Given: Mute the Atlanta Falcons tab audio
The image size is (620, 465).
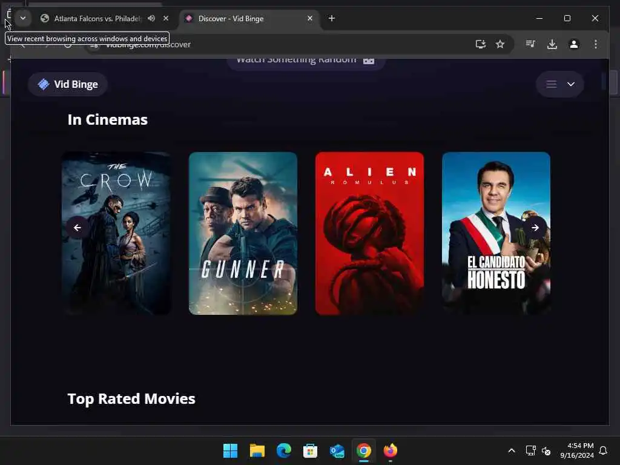Looking at the screenshot, I should [151, 18].
